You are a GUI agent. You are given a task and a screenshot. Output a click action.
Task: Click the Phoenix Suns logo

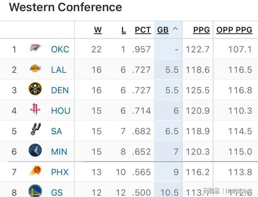35,171
